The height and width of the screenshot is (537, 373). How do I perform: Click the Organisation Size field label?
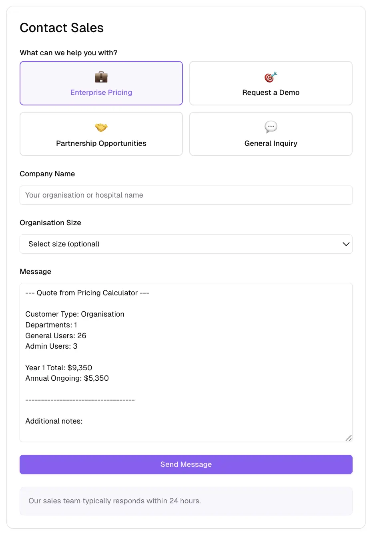point(50,223)
